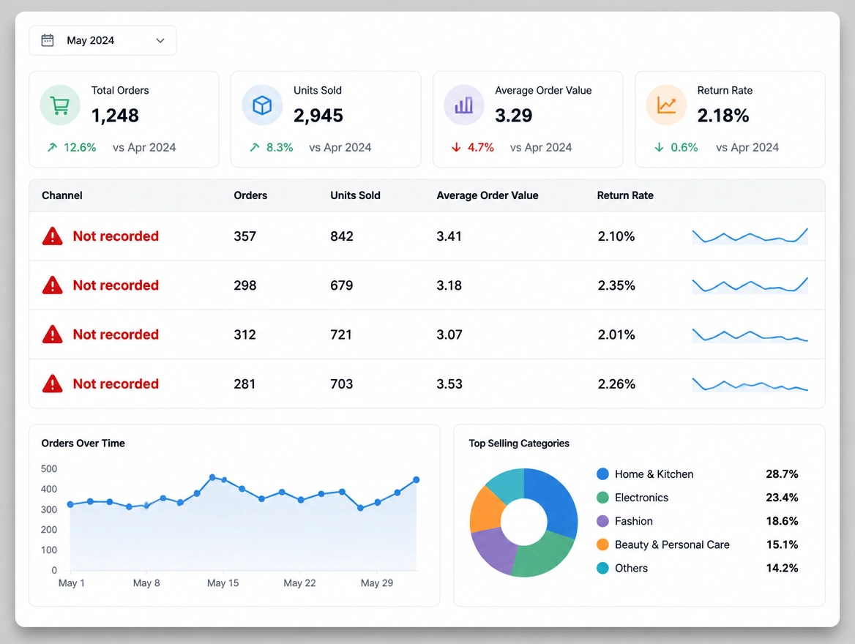Click the Total Orders shopping cart icon

60,105
